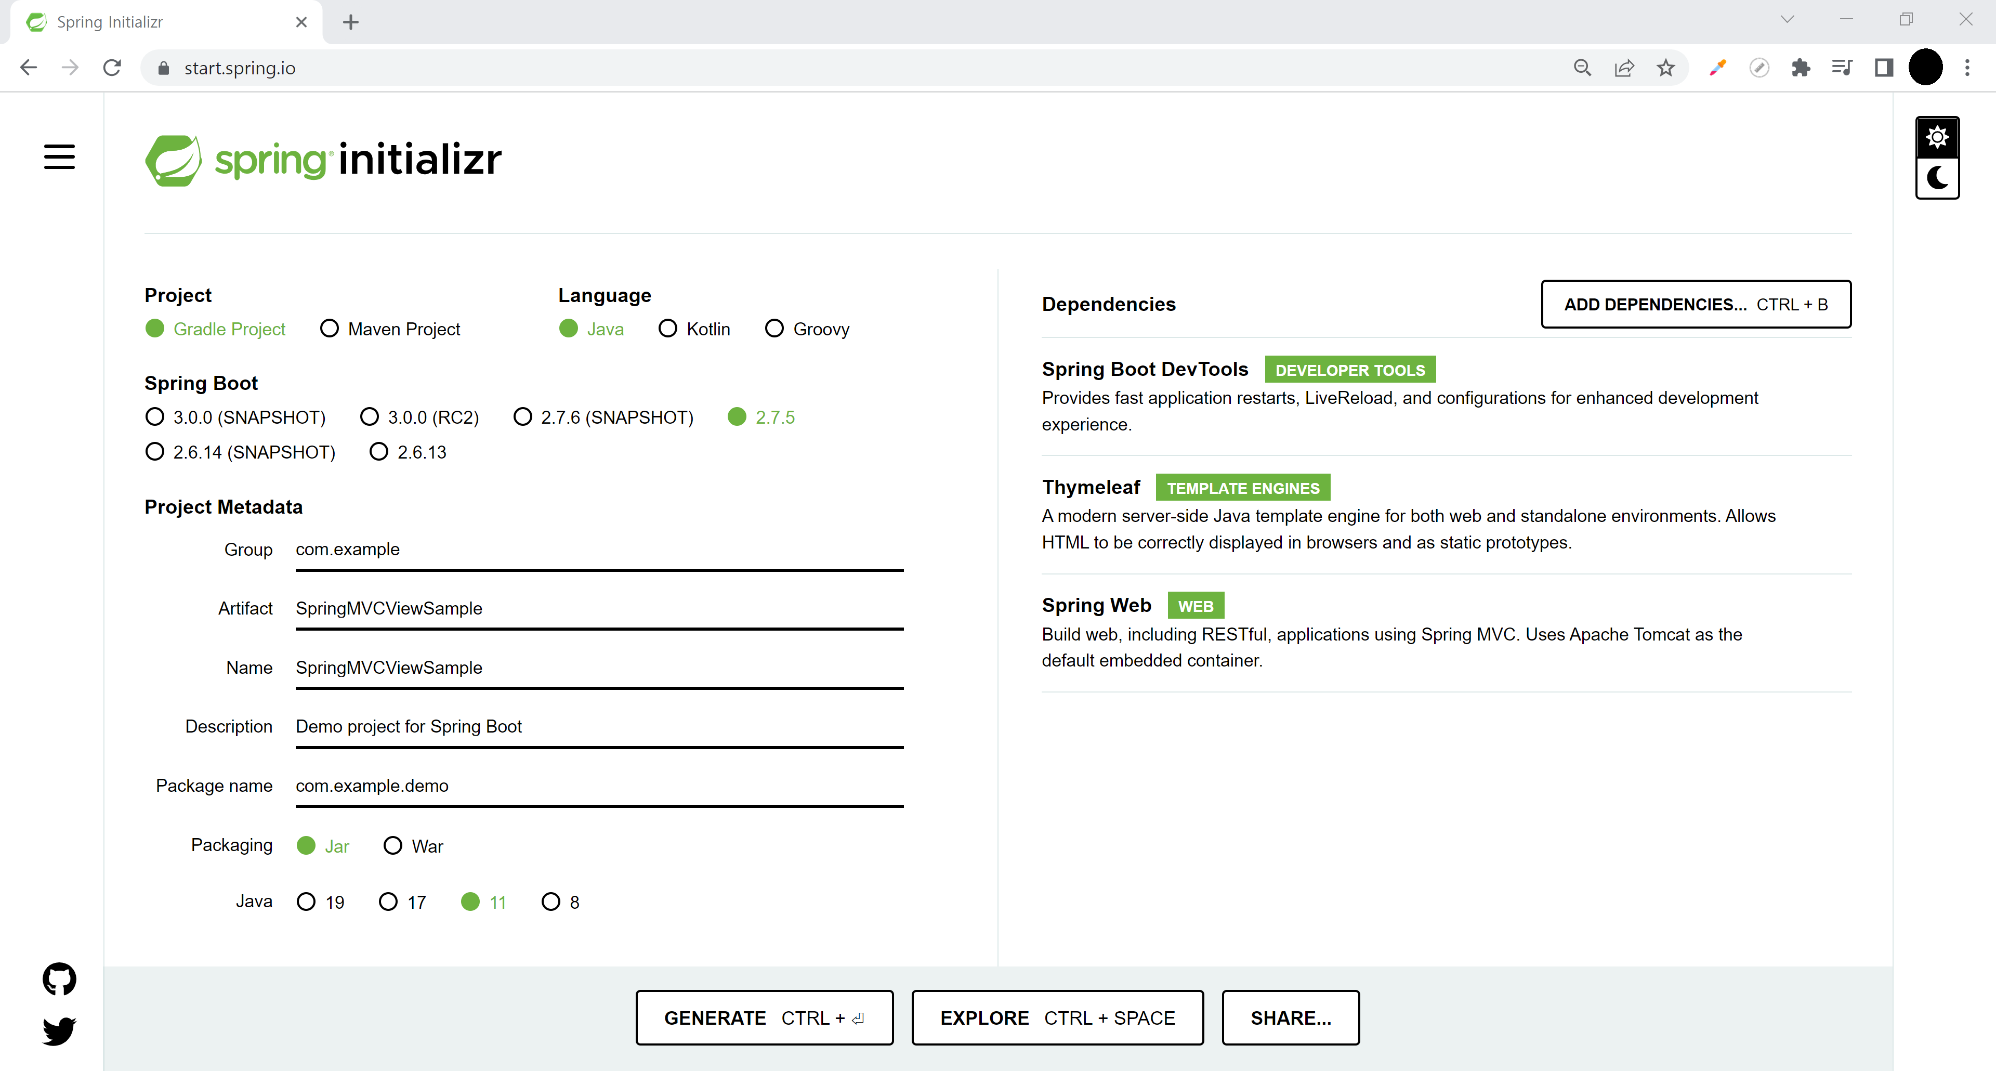Open Chrome three-dot menu
The width and height of the screenshot is (1996, 1071).
coord(1967,68)
